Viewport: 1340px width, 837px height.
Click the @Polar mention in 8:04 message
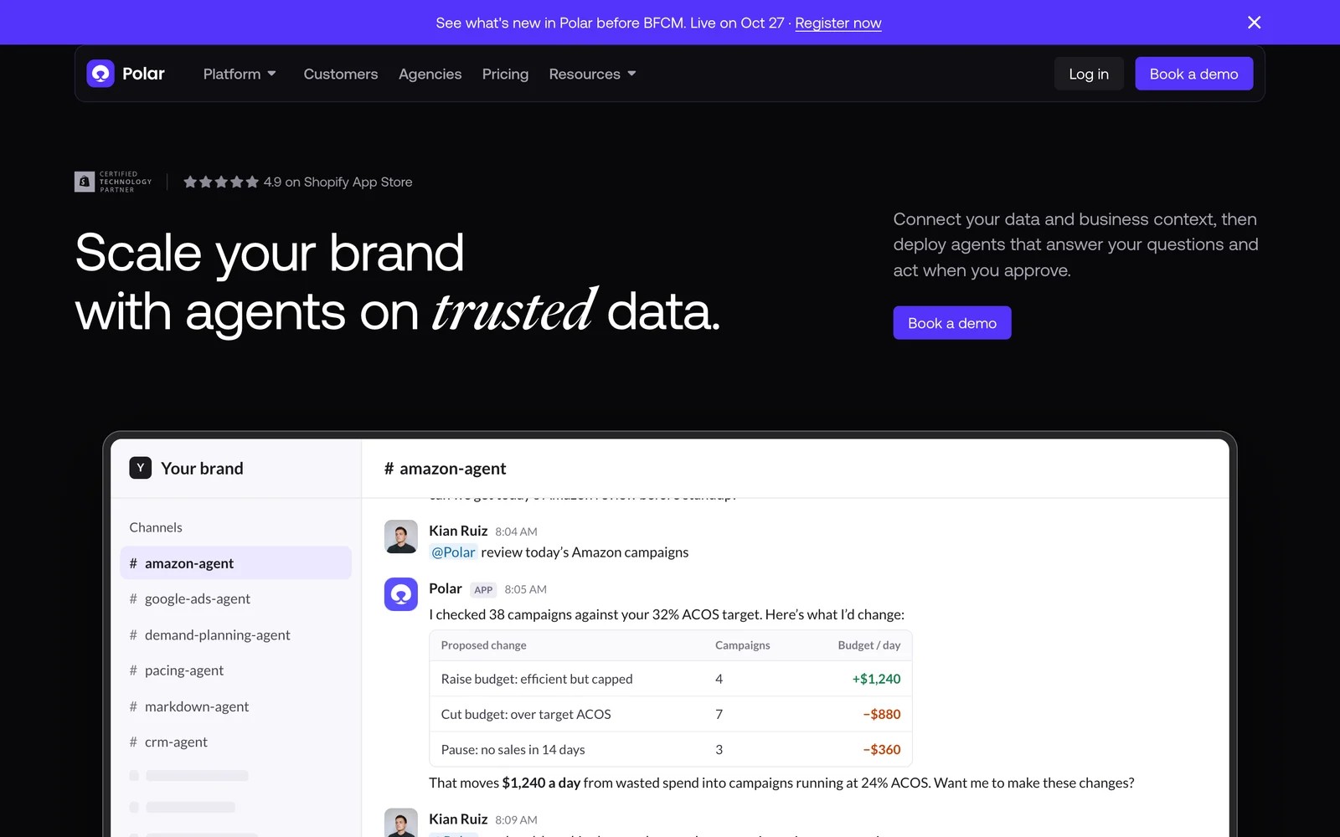453,552
